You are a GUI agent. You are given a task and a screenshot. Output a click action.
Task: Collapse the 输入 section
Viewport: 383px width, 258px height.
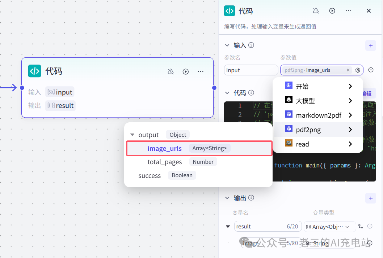(227, 45)
